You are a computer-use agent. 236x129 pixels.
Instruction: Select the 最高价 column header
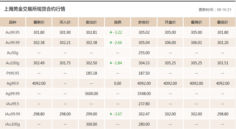(196, 22)
